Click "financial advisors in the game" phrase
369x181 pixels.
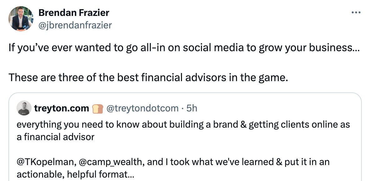(x=214, y=77)
